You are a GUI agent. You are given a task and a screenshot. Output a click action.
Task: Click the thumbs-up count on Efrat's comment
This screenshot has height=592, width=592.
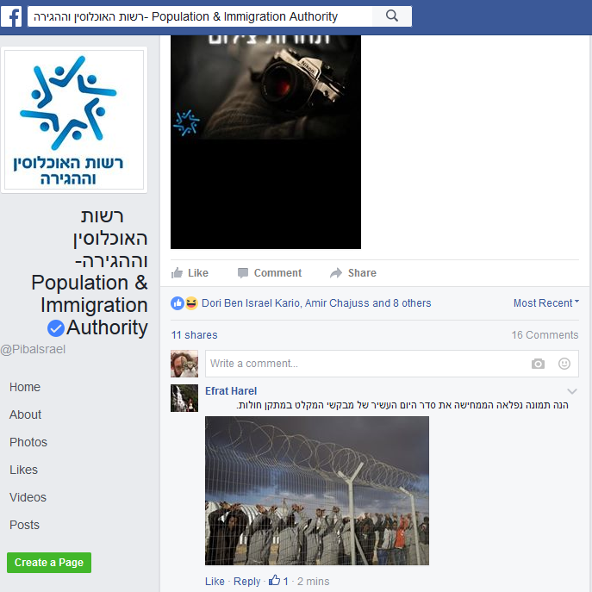coord(278,581)
